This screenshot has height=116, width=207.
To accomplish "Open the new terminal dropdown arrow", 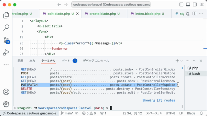I will [182, 61].
